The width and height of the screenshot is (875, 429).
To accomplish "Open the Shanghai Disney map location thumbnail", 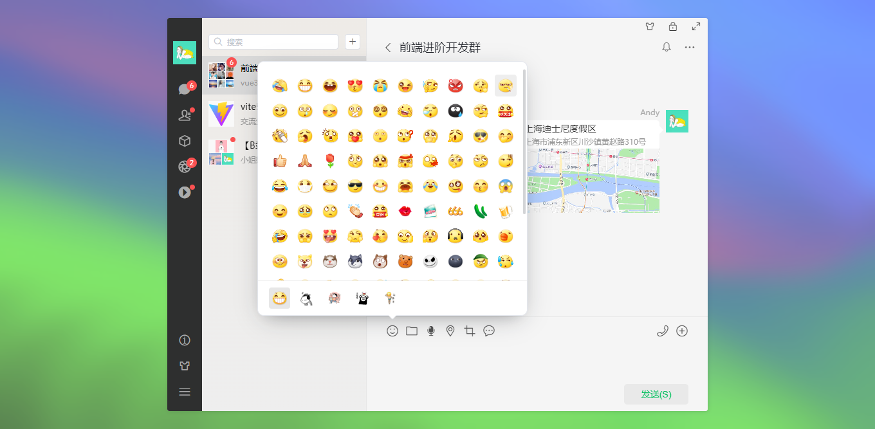I will pyautogui.click(x=593, y=181).
